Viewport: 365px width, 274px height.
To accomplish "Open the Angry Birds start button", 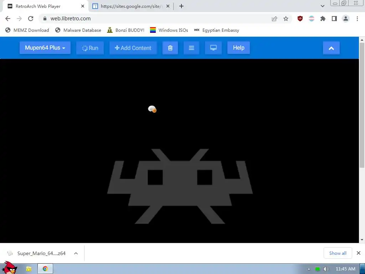I will point(9,268).
